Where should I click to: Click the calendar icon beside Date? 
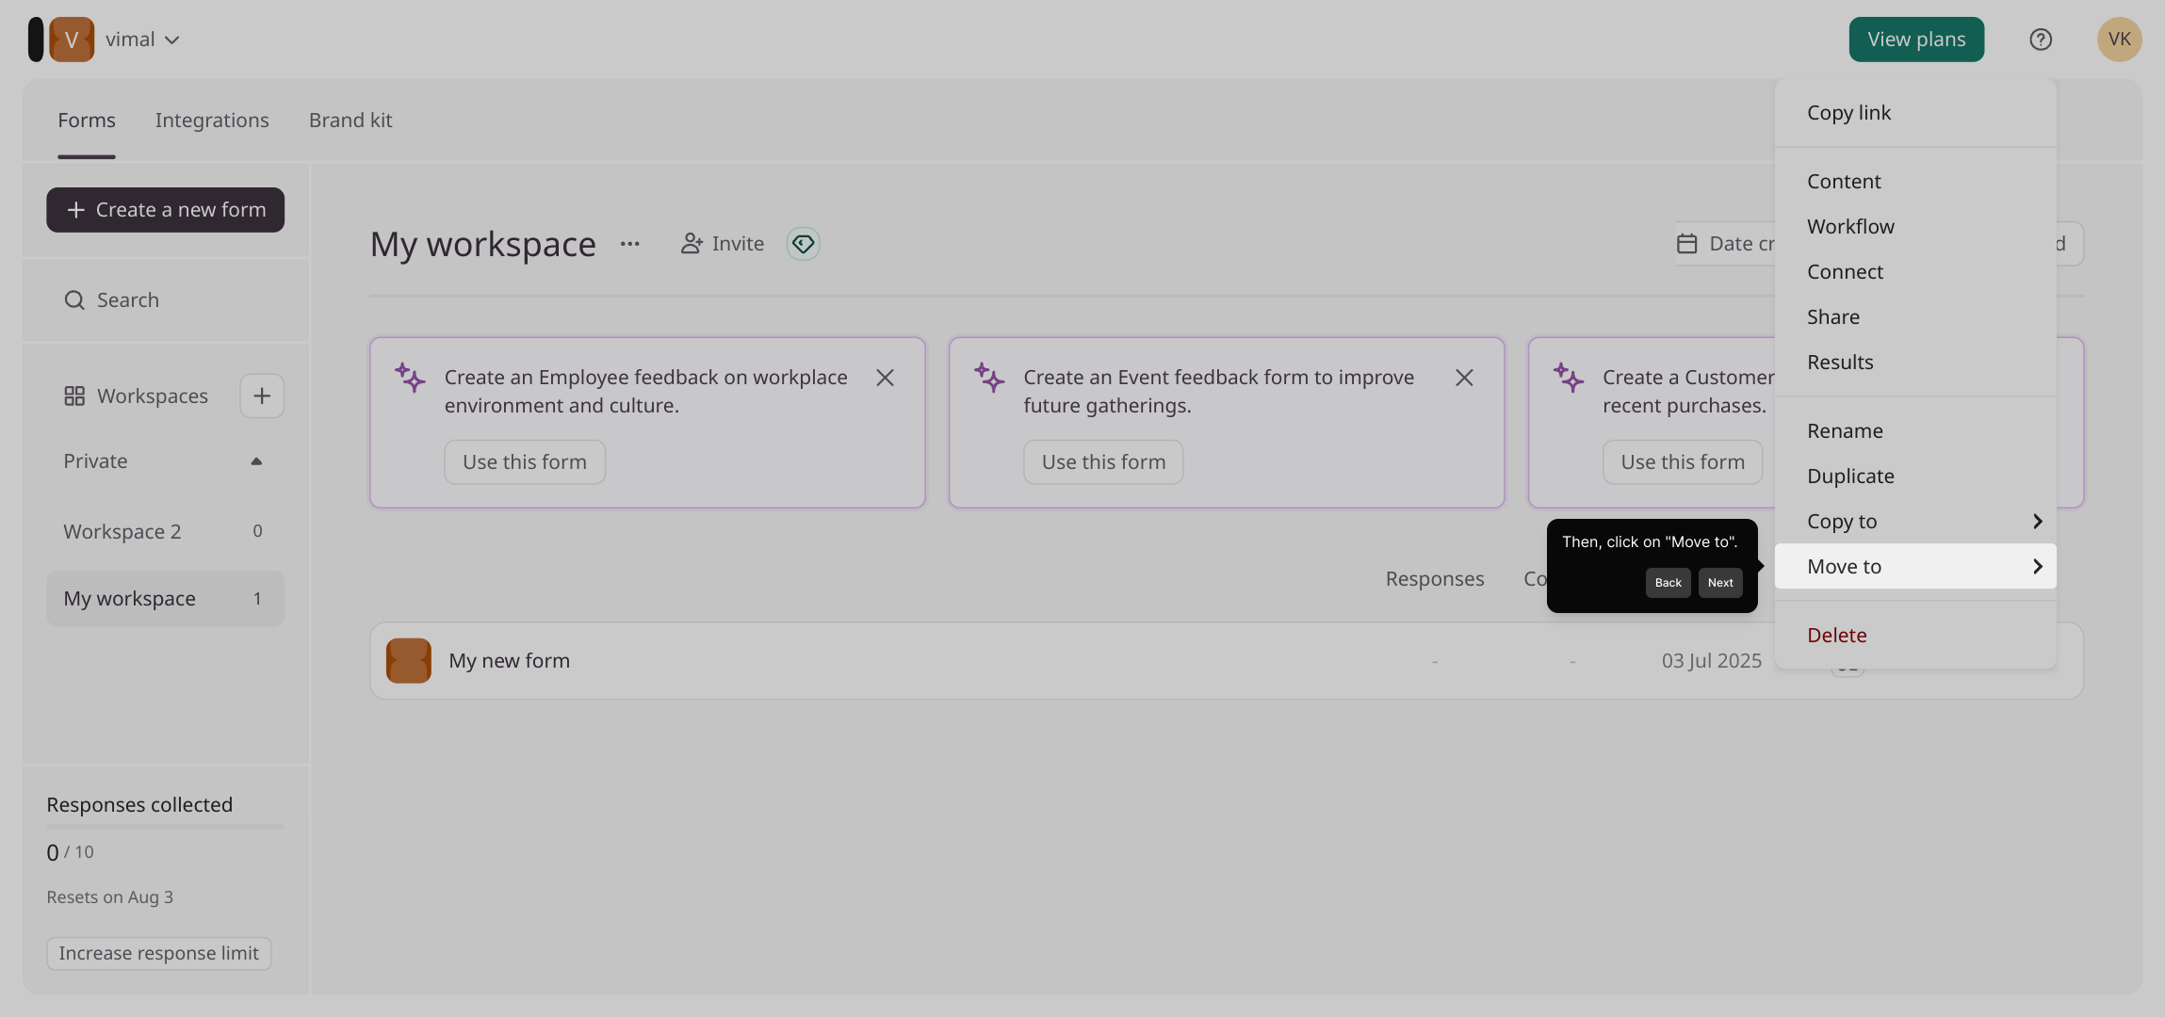point(1686,244)
